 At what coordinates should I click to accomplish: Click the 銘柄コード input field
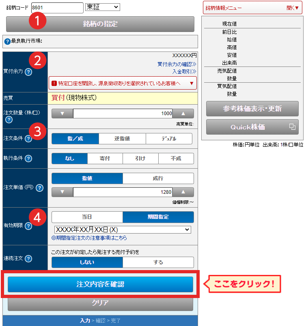[57, 8]
